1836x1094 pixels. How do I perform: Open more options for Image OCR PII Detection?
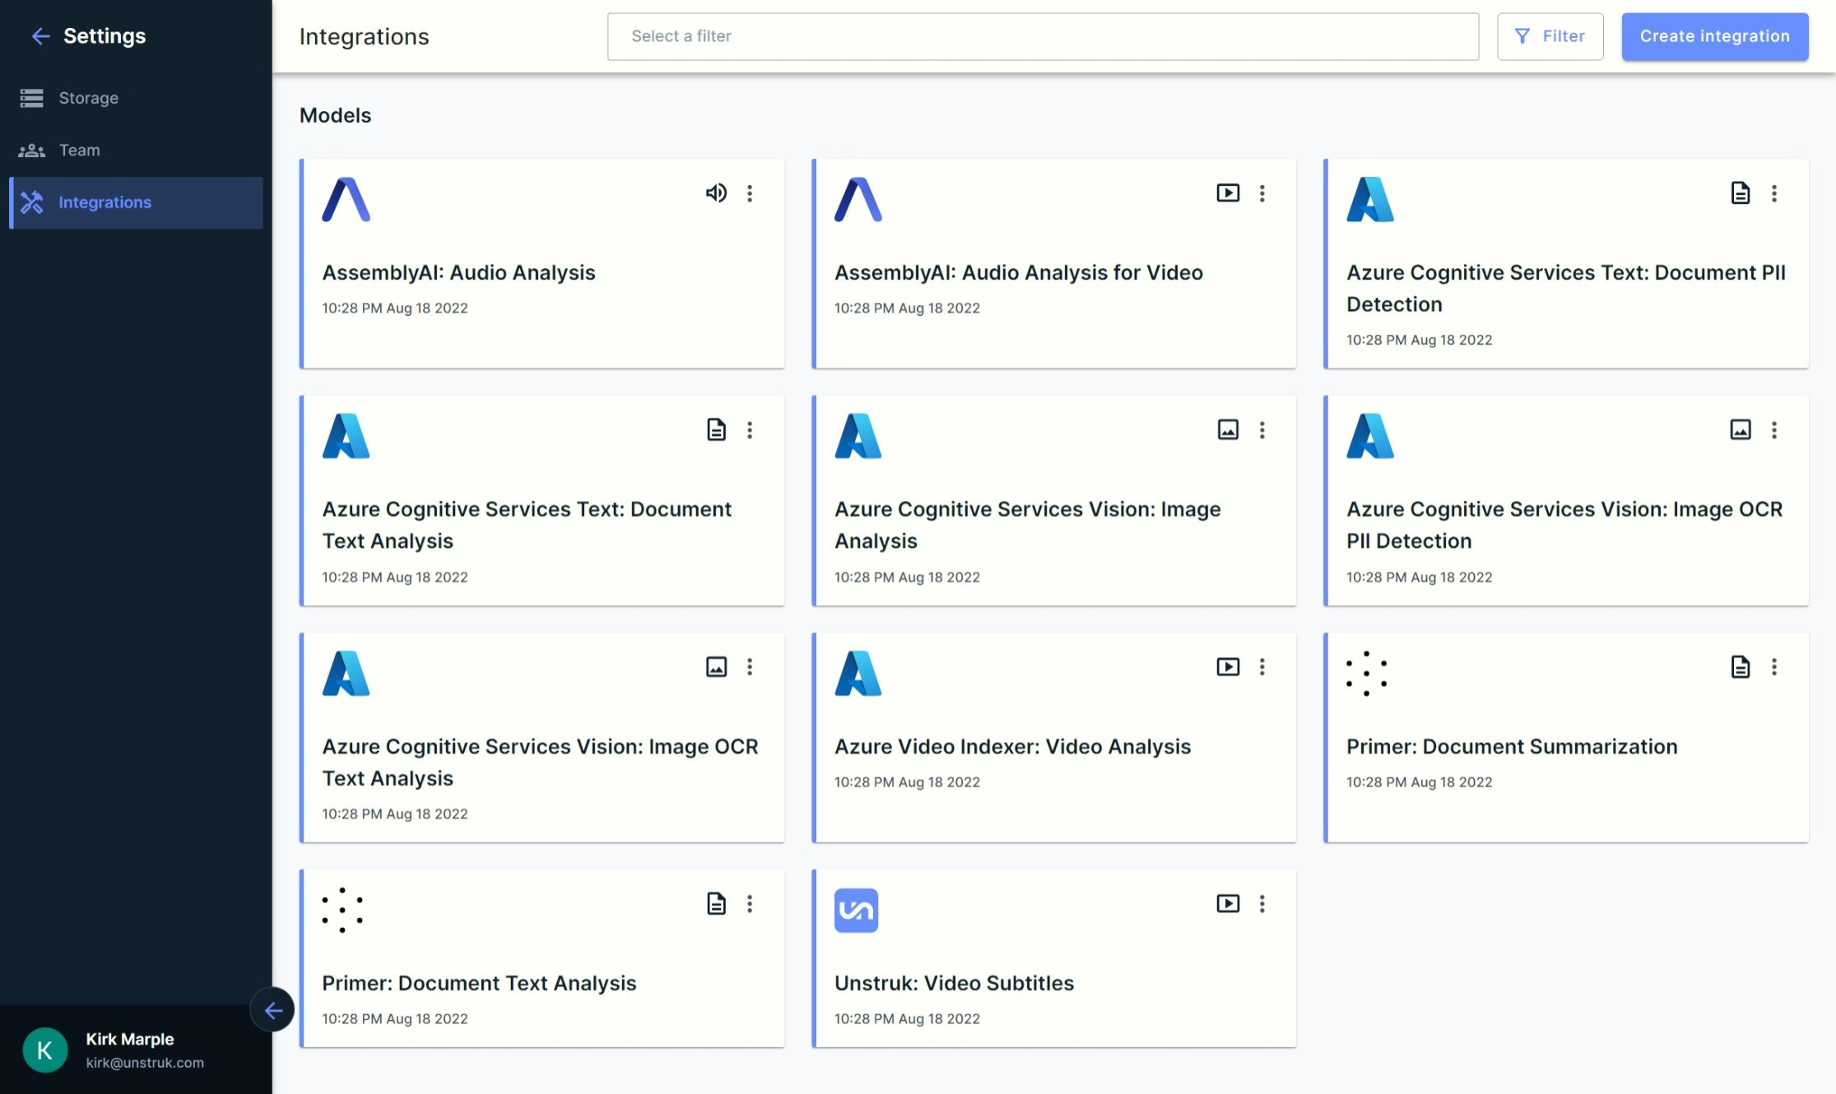[x=1773, y=430]
